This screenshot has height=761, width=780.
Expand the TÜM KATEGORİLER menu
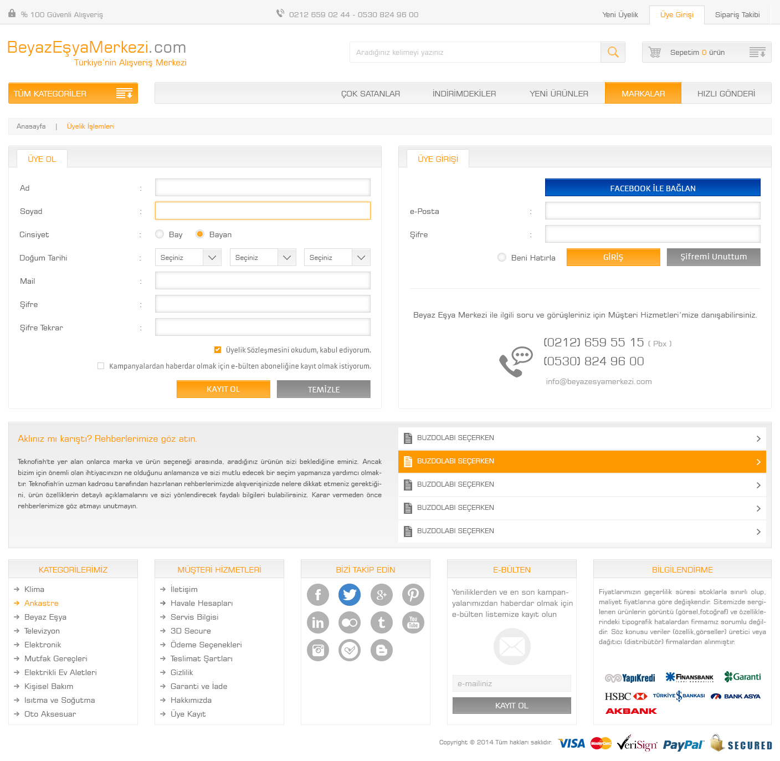pos(73,94)
